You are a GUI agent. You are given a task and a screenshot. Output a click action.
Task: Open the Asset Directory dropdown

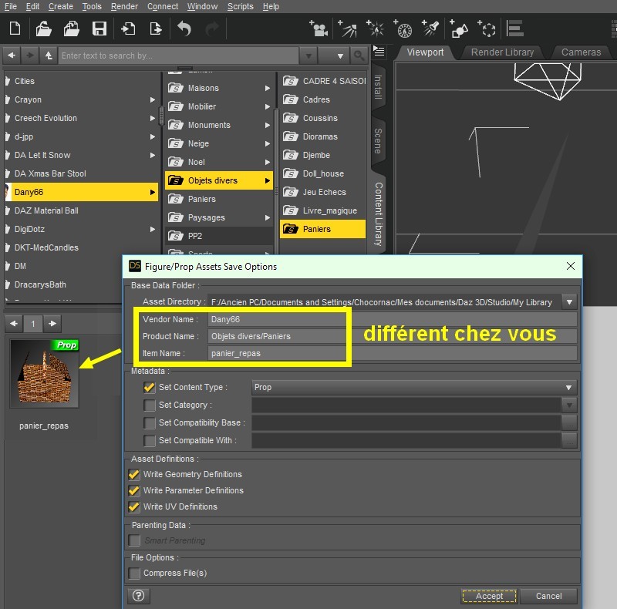tap(569, 302)
